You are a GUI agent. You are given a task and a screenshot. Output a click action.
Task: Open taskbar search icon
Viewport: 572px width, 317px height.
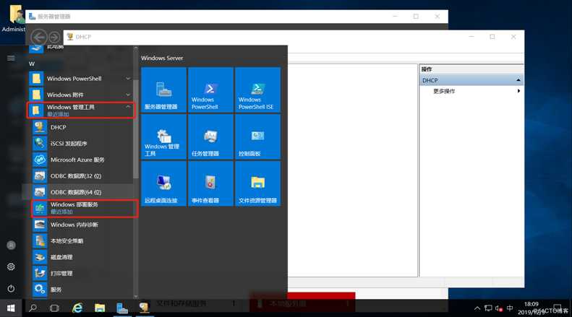[x=33, y=308]
